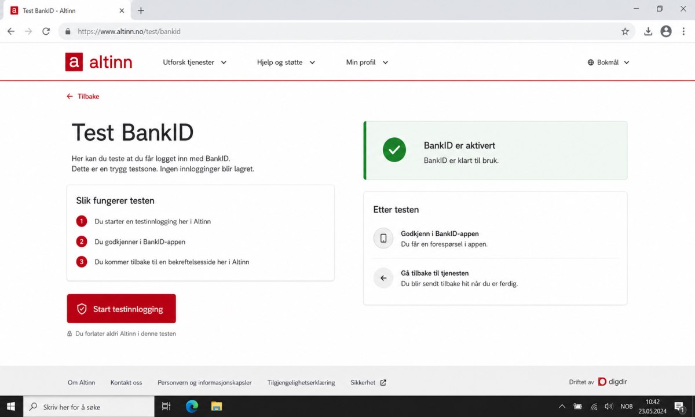Open Task View in taskbar
Viewport: 695px width, 417px height.
[x=166, y=407]
